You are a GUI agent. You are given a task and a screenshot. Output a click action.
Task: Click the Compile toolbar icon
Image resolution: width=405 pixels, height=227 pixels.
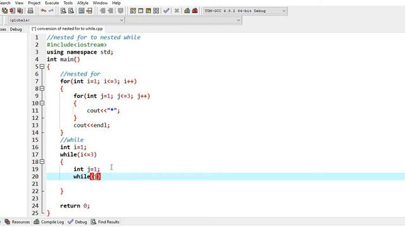[133, 11]
